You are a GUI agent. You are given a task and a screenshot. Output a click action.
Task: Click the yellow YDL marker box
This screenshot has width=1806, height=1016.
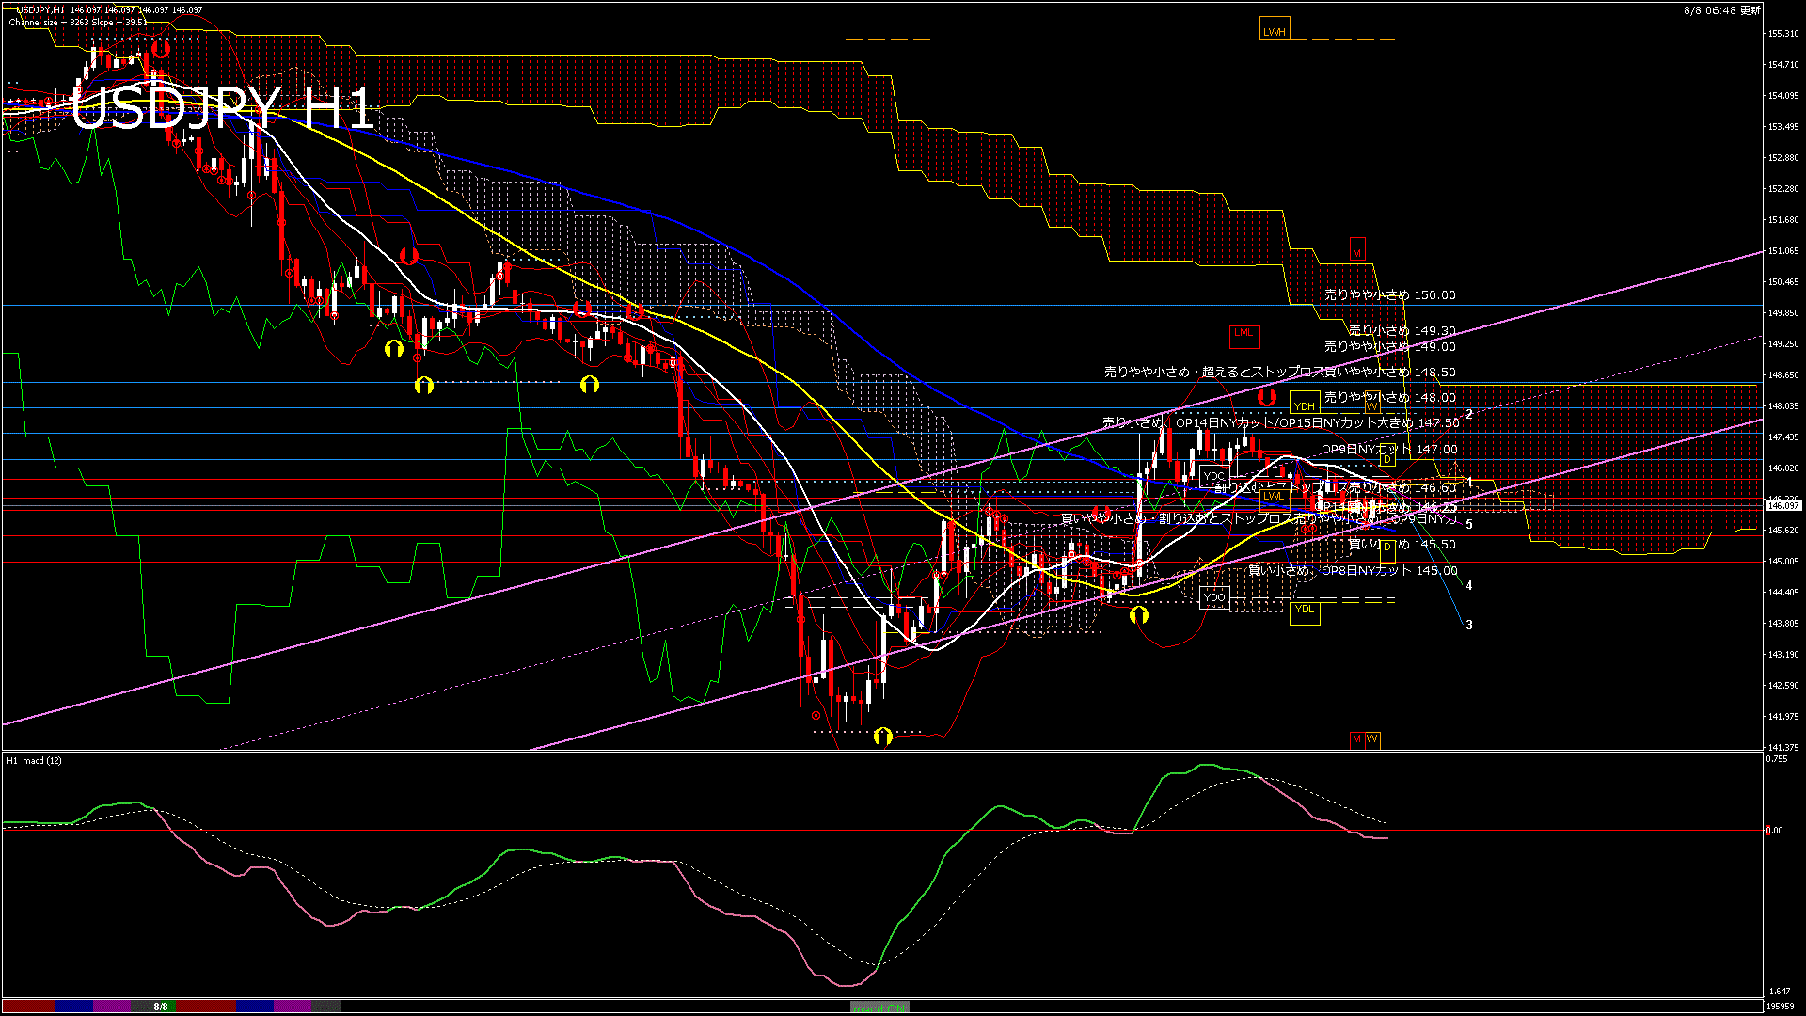coord(1304,611)
